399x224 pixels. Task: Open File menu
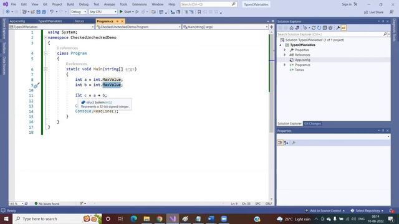(x=14, y=4)
